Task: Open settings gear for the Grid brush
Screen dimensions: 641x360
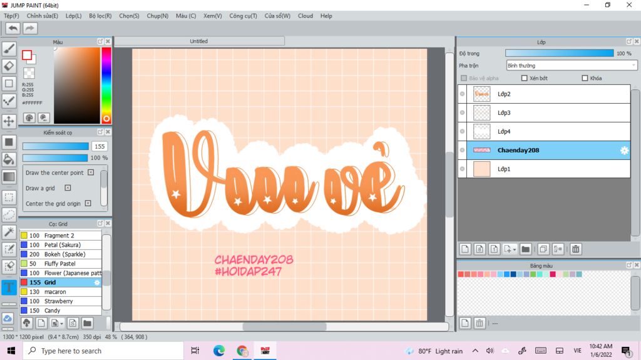Action: (x=97, y=282)
